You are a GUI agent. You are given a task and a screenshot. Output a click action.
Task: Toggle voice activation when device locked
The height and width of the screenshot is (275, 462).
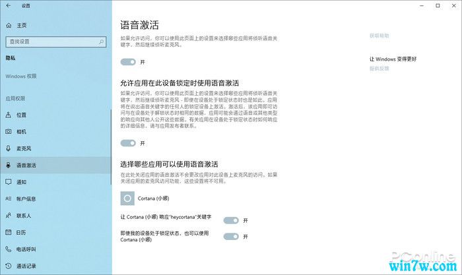(128, 143)
